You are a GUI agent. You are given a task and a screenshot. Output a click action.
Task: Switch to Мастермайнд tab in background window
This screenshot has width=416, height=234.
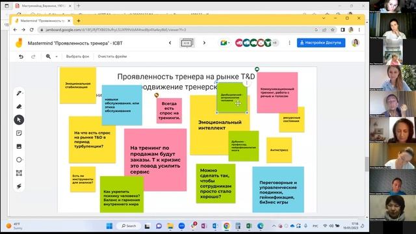(x=44, y=6)
